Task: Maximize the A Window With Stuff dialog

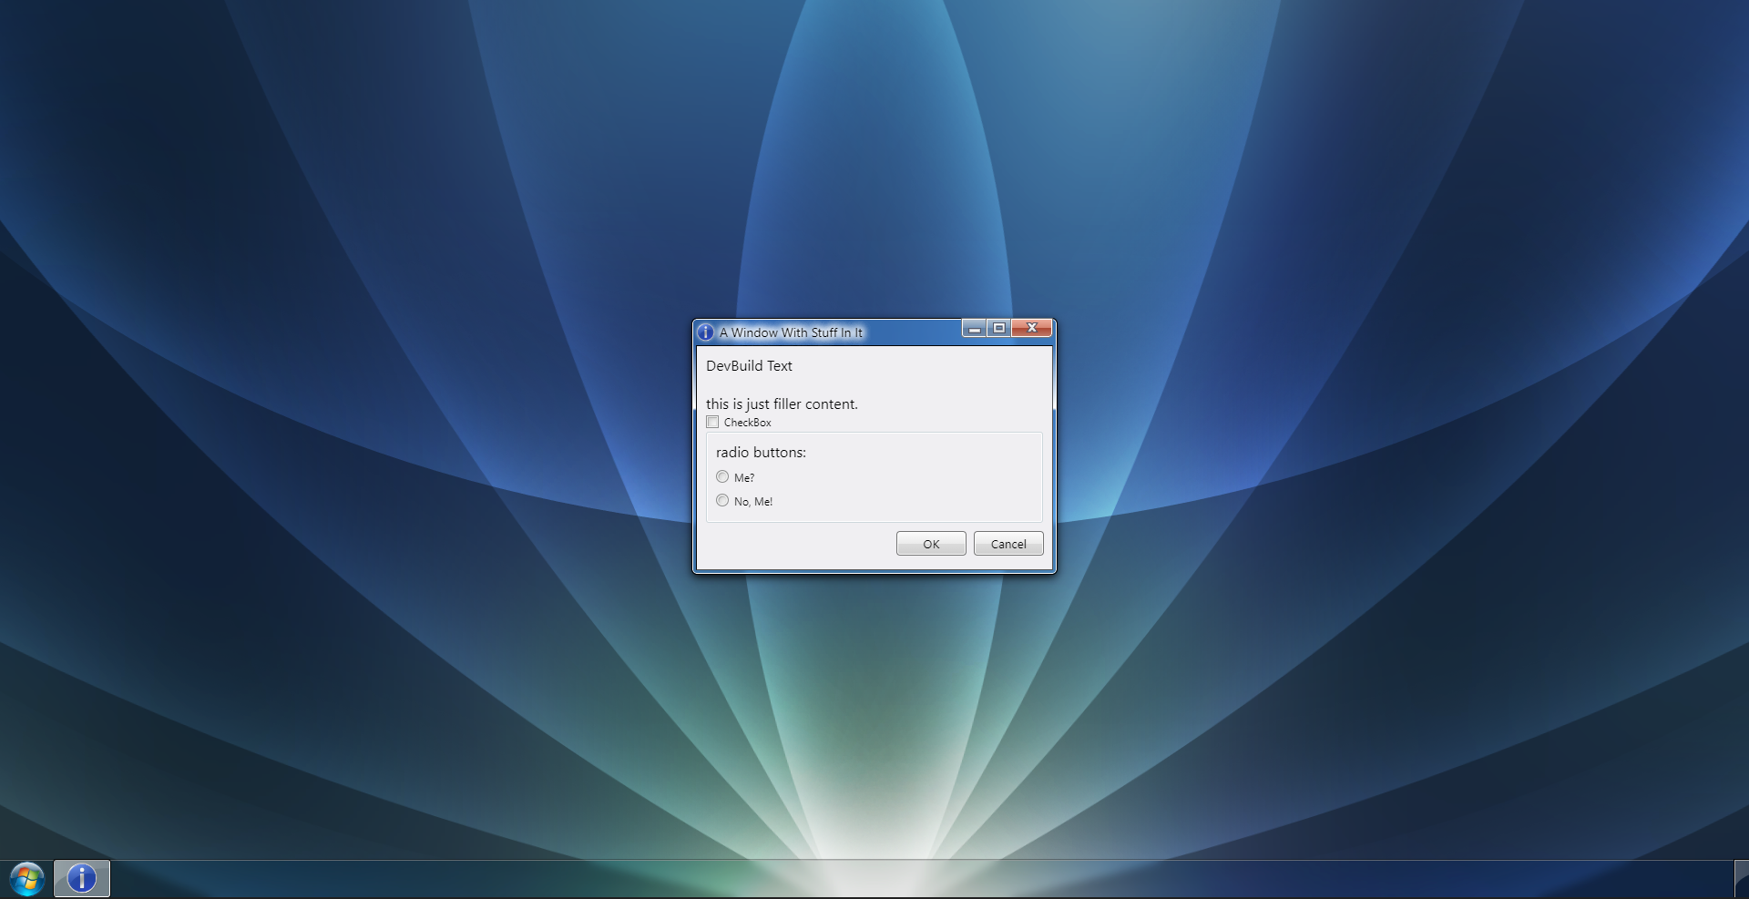Action: pos(999,328)
